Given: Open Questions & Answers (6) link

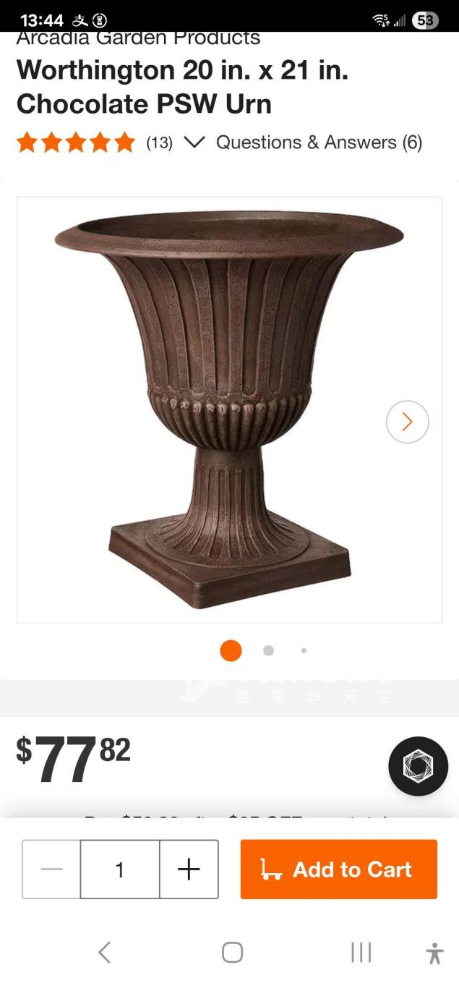Looking at the screenshot, I should tap(319, 142).
